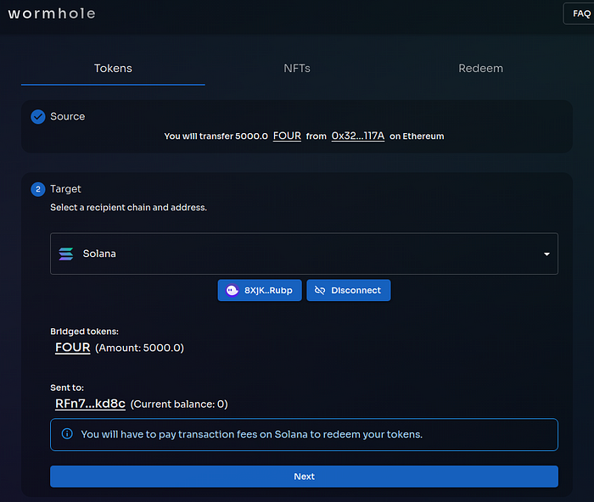The width and height of the screenshot is (594, 502).
Task: Expand the completed Source step panel
Action: pyautogui.click(x=297, y=117)
